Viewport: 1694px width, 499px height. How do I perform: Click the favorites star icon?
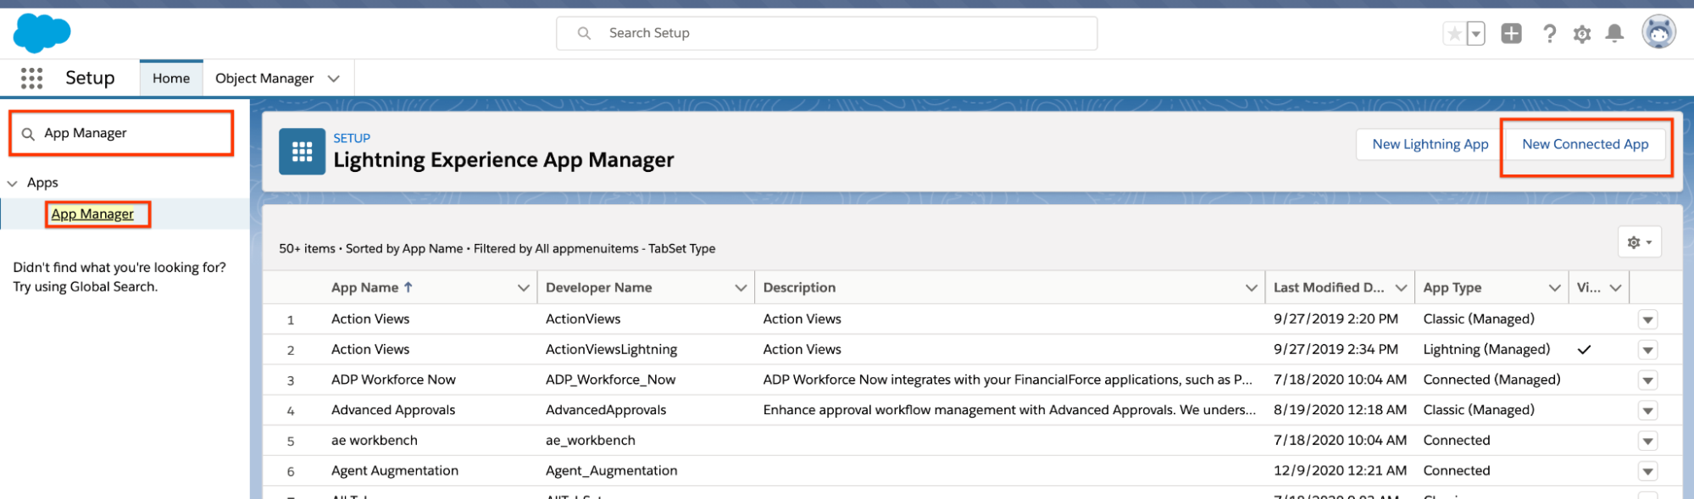click(x=1454, y=34)
